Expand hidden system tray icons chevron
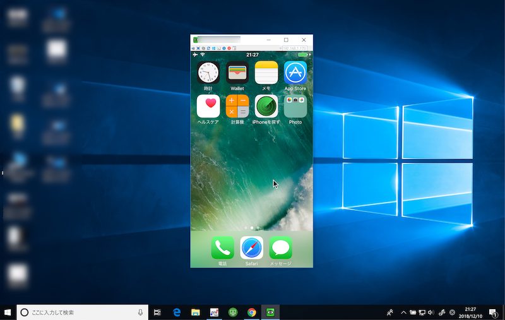 [x=403, y=312]
